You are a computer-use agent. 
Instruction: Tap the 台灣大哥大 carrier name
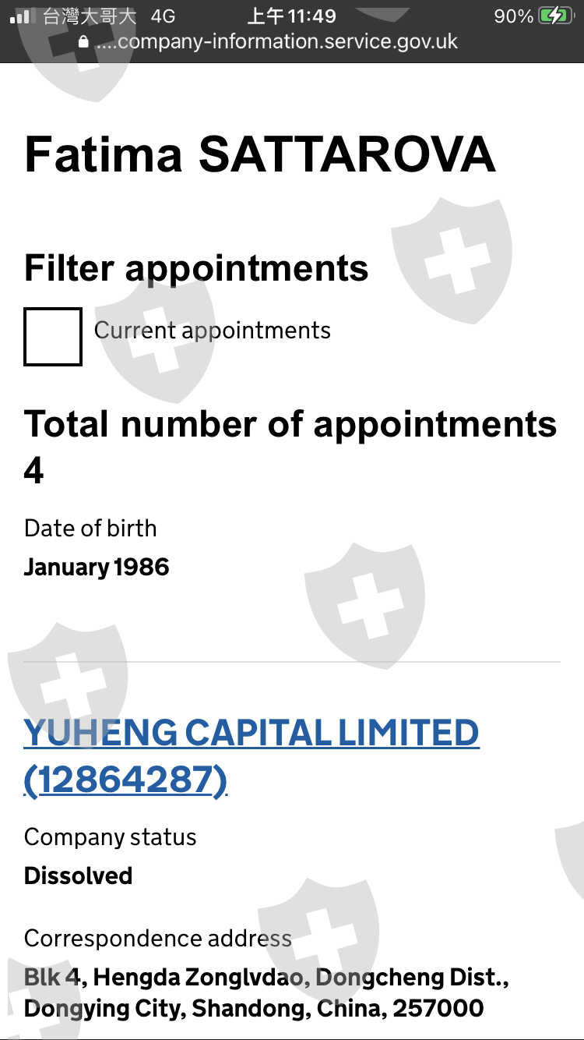[90, 16]
